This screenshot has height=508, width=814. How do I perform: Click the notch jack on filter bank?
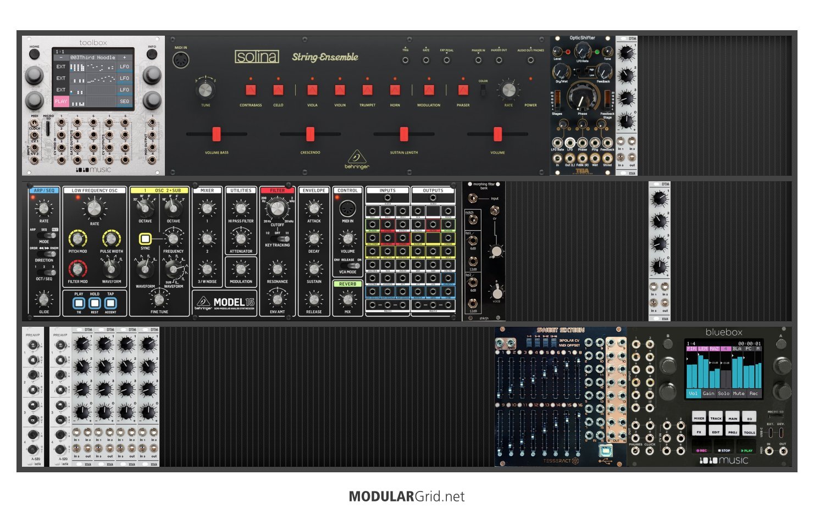(x=473, y=220)
